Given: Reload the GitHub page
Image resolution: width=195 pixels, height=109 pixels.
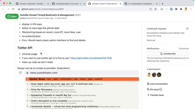Looking at the screenshot, I should [x=13, y=9].
